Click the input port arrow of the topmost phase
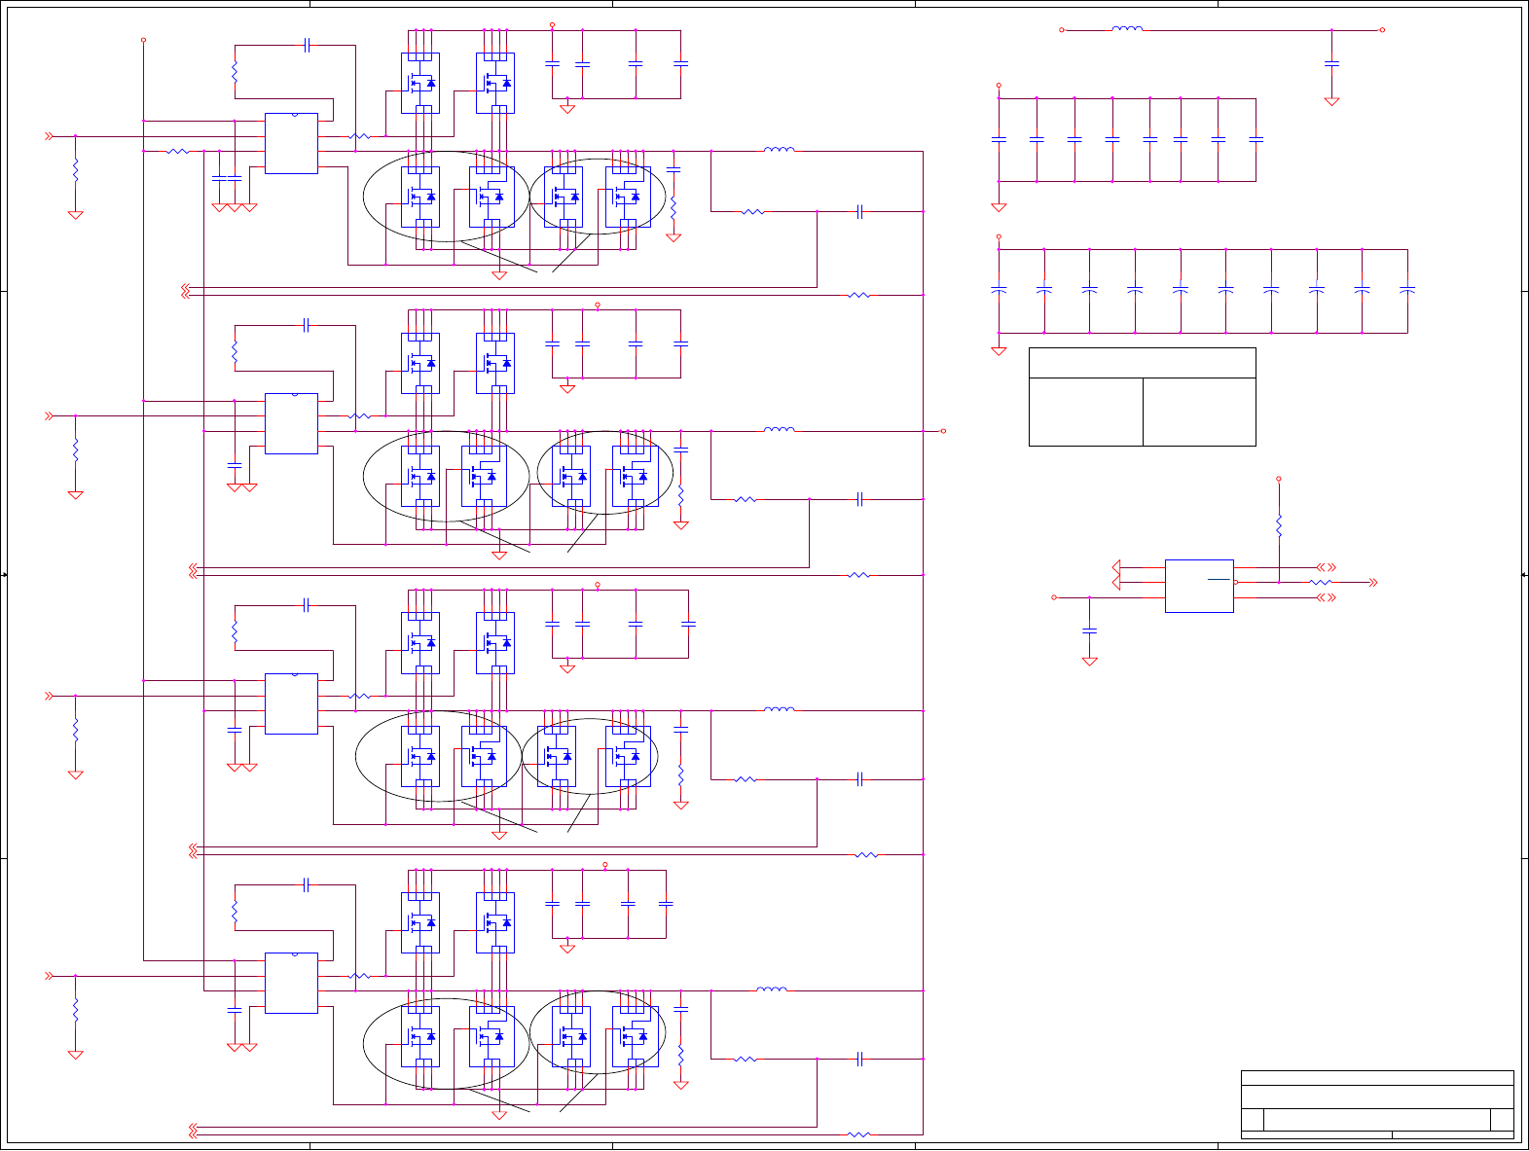 (49, 136)
